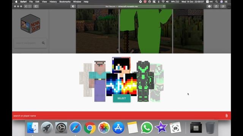Open App Store in the Dock

tap(118, 128)
